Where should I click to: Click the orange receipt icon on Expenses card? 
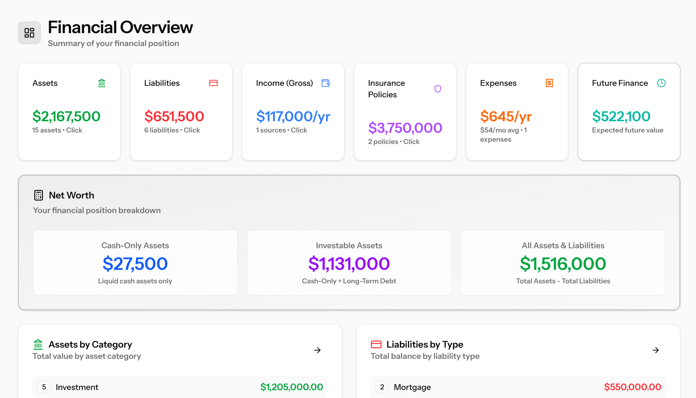pos(549,83)
